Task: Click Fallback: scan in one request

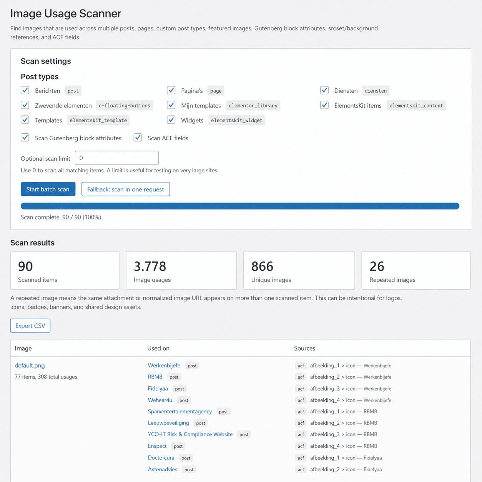Action: [125, 189]
